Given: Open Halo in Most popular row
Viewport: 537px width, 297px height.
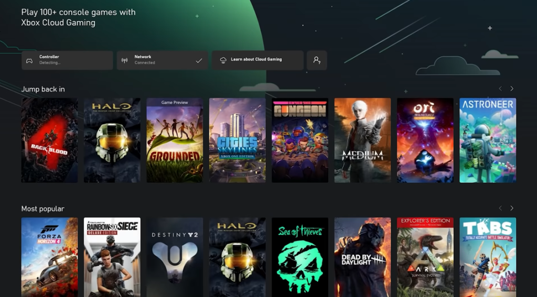Looking at the screenshot, I should pos(238,257).
